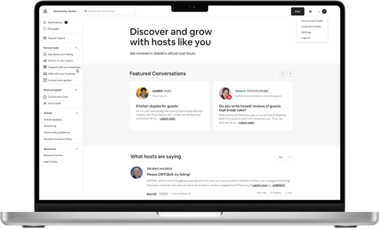The height and width of the screenshot is (230, 379).
Task: Click the globe language icon
Action: (x=310, y=11)
